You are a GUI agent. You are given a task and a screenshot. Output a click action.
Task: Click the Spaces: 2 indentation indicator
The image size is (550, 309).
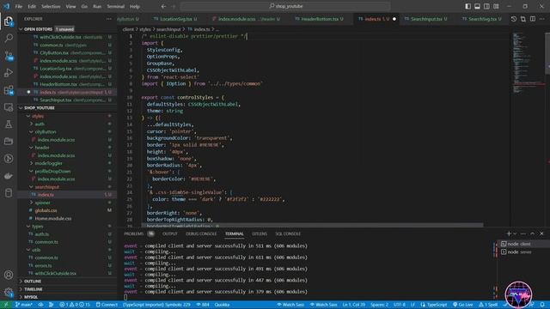379,305
